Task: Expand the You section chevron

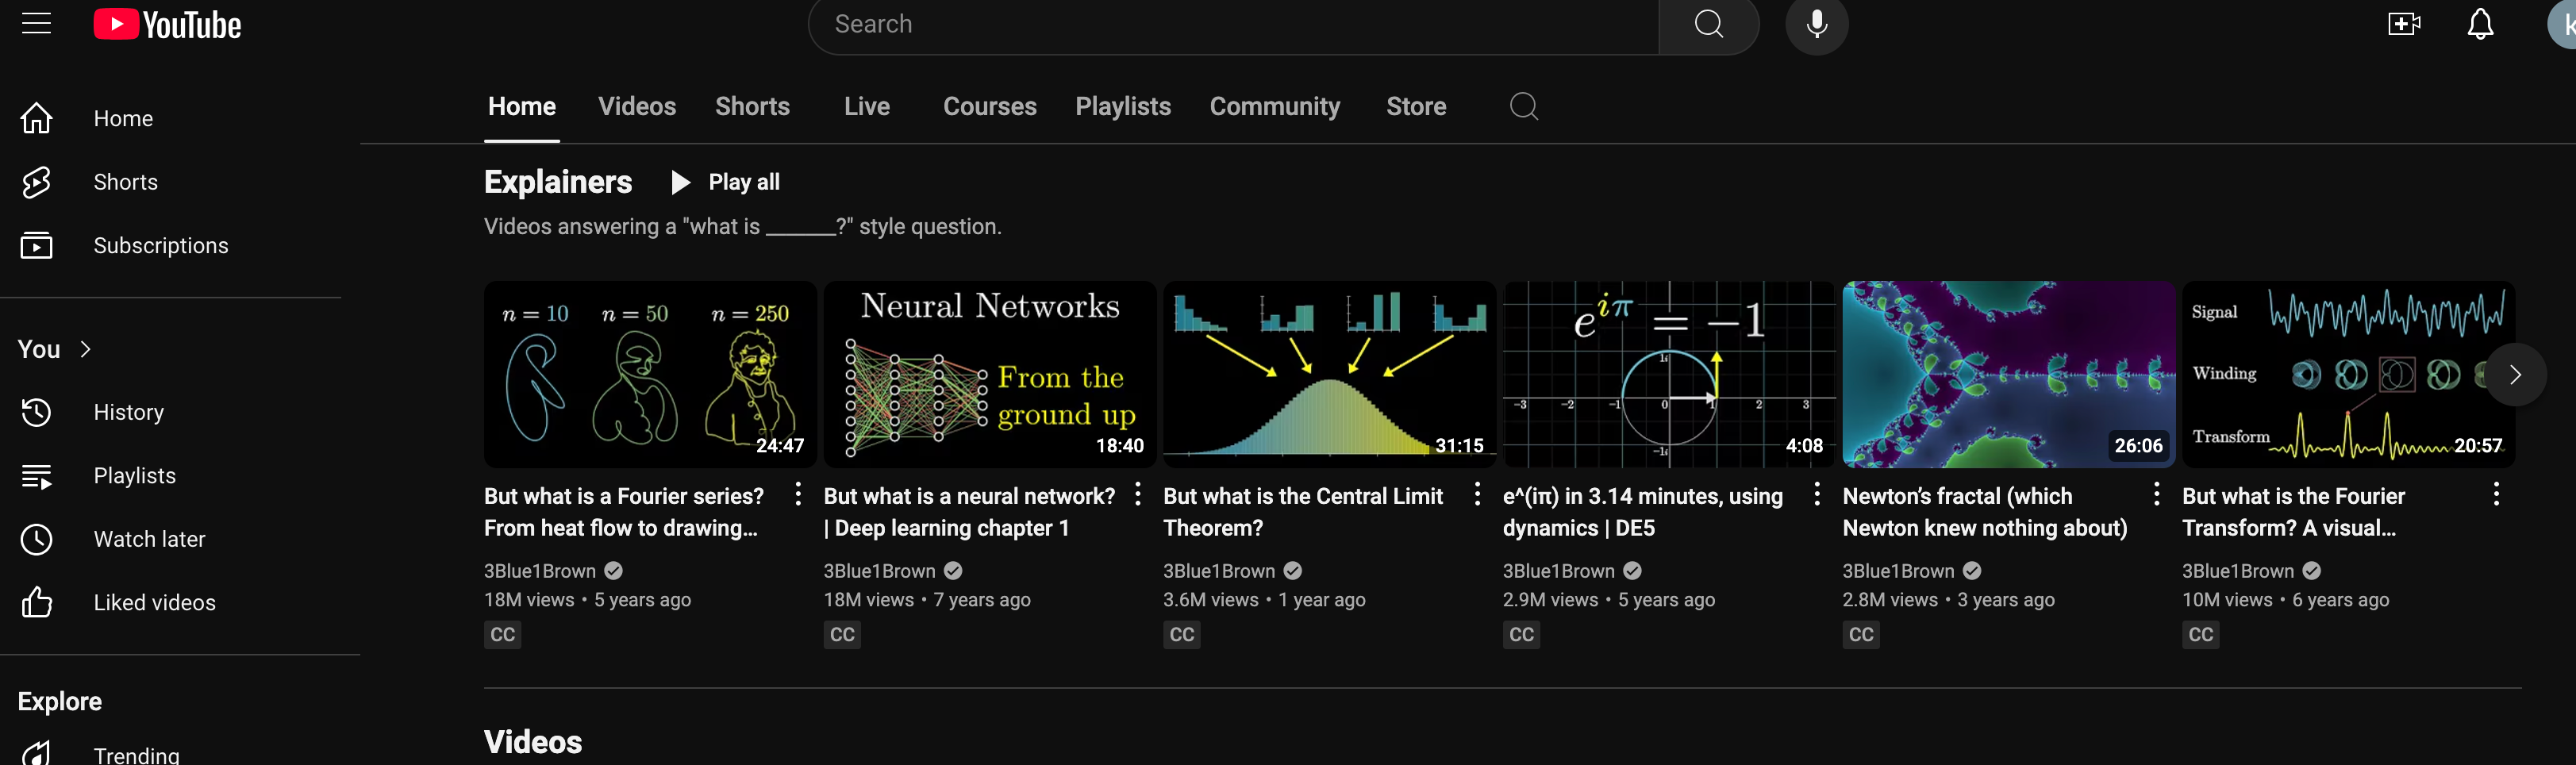Action: [x=86, y=349]
